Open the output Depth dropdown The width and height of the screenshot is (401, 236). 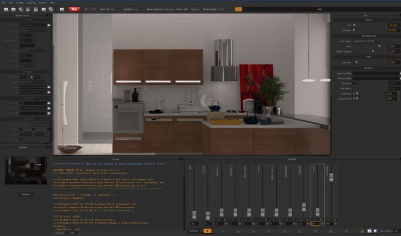point(33,82)
